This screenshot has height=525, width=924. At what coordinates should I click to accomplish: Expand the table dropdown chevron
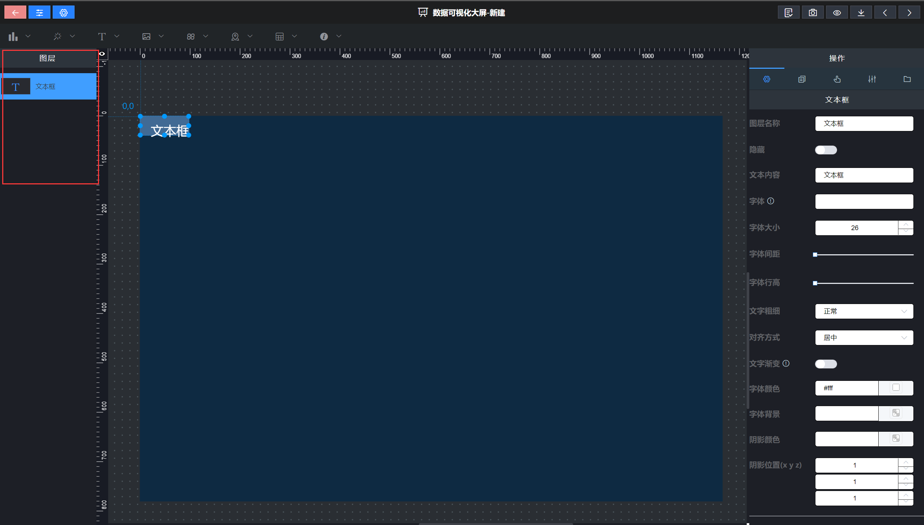(x=294, y=36)
